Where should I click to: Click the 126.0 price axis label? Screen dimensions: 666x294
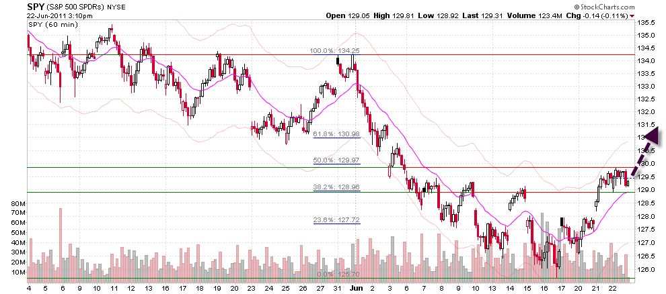tap(646, 269)
